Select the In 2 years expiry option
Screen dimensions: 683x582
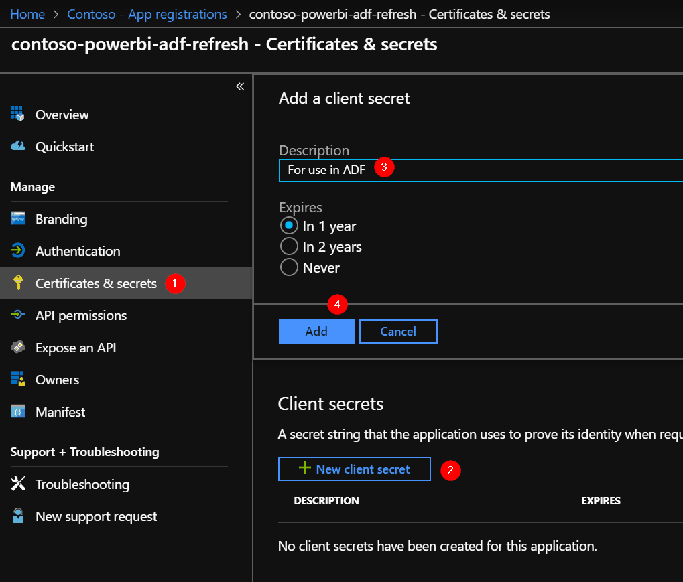289,246
